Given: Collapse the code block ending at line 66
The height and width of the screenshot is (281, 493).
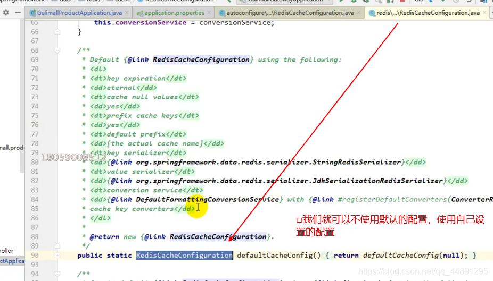Looking at the screenshot, I should (x=57, y=32).
